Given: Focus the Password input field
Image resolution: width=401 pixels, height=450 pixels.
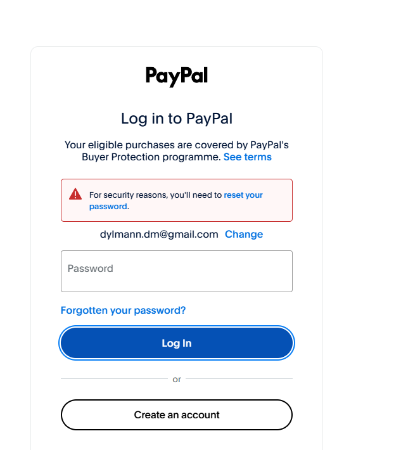Looking at the screenshot, I should pyautogui.click(x=177, y=271).
